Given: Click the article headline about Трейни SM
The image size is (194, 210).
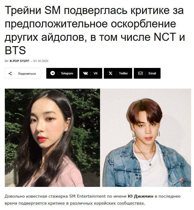Looking at the screenshot, I should point(95,30).
